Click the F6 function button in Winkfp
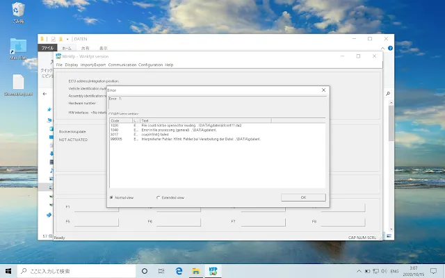This screenshot has height=278, width=445. (x=179, y=222)
